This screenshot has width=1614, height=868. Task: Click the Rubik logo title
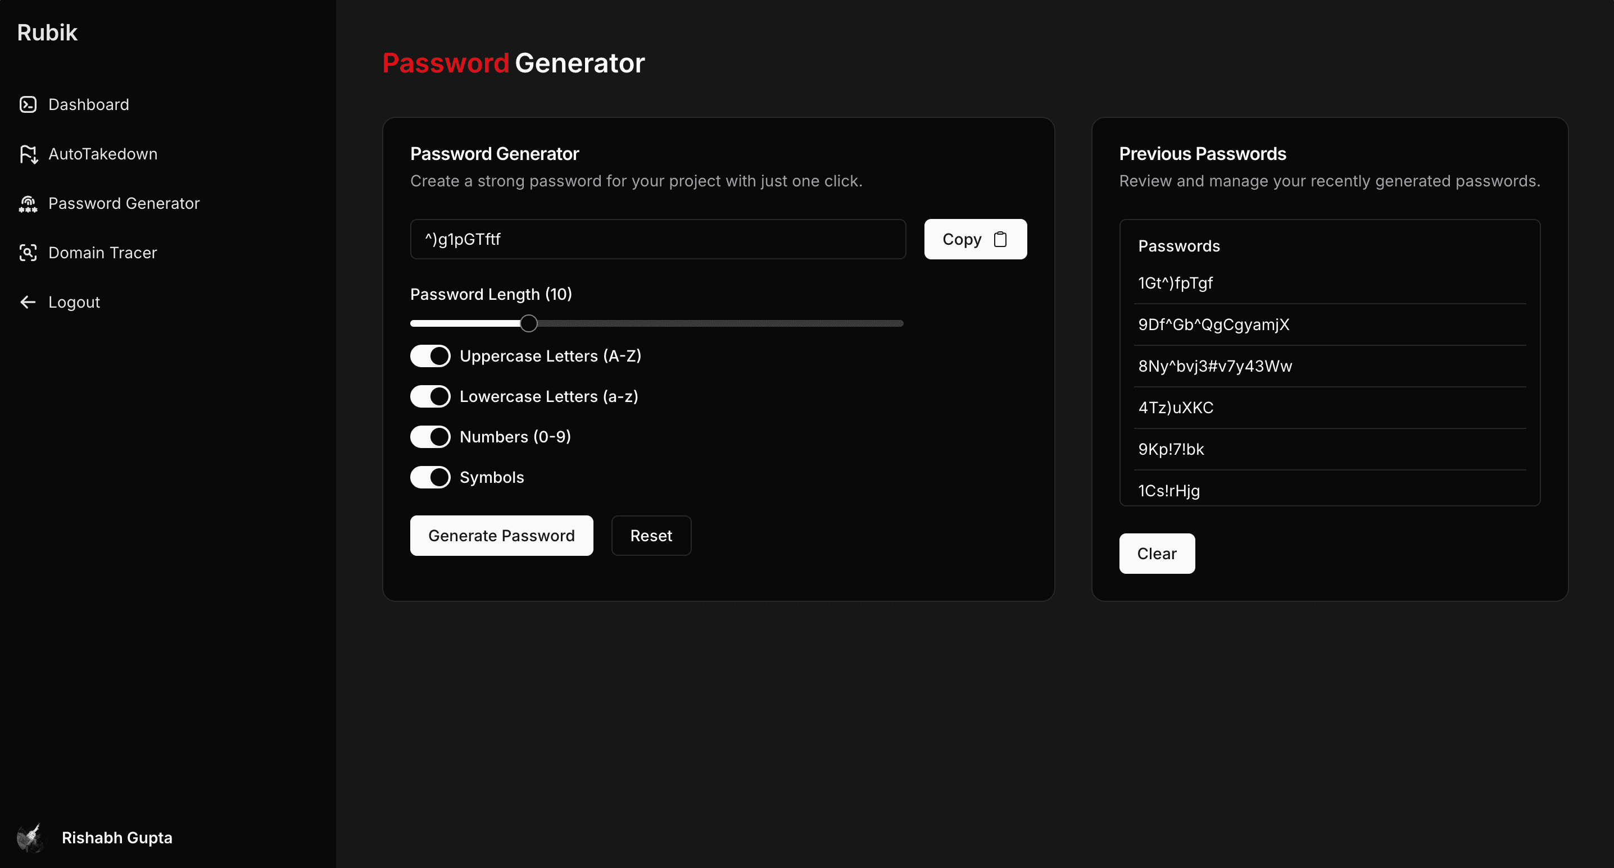[47, 33]
